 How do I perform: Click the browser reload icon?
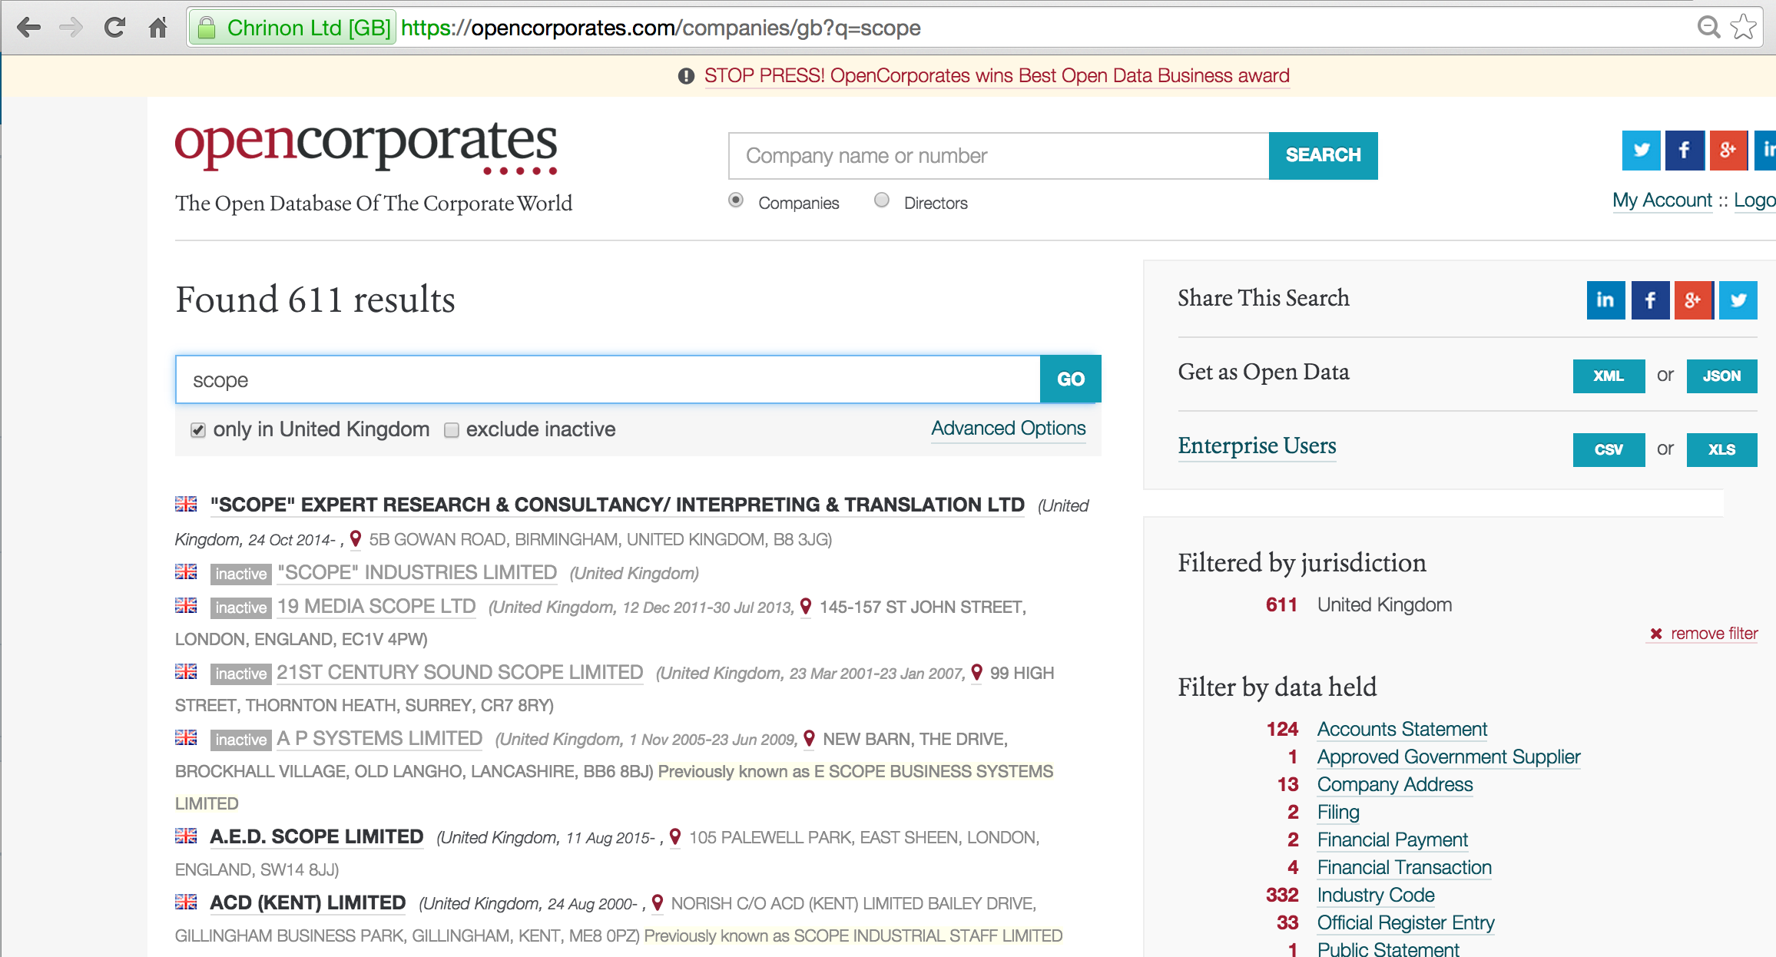pyautogui.click(x=115, y=28)
